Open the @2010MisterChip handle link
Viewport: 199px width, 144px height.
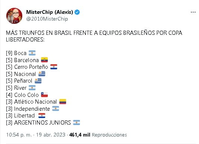click(x=47, y=19)
